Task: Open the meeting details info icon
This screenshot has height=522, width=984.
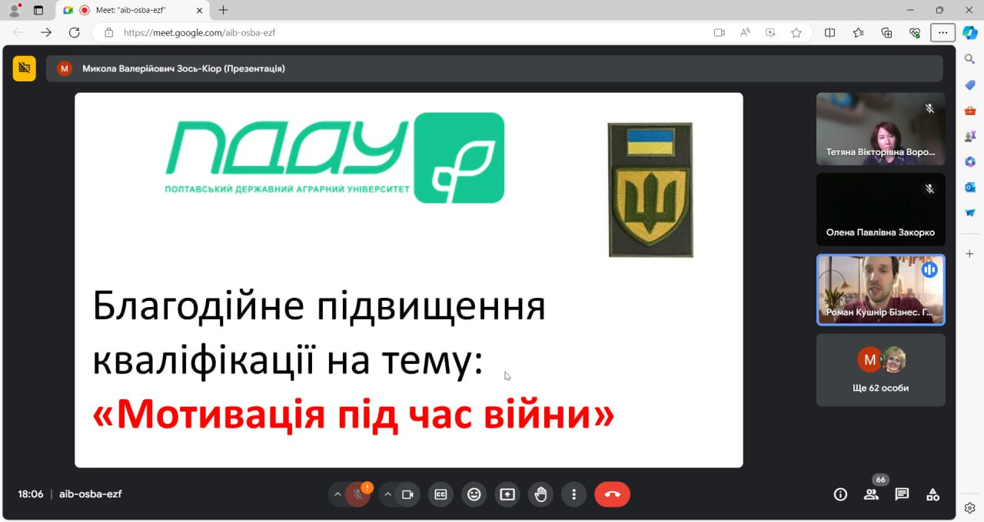Action: tap(840, 494)
